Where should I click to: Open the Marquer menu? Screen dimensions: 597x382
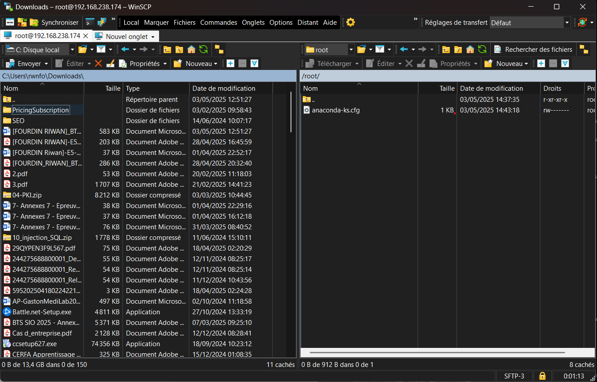pyautogui.click(x=156, y=22)
